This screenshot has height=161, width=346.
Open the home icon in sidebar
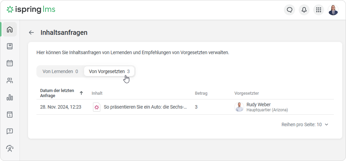pos(9,29)
